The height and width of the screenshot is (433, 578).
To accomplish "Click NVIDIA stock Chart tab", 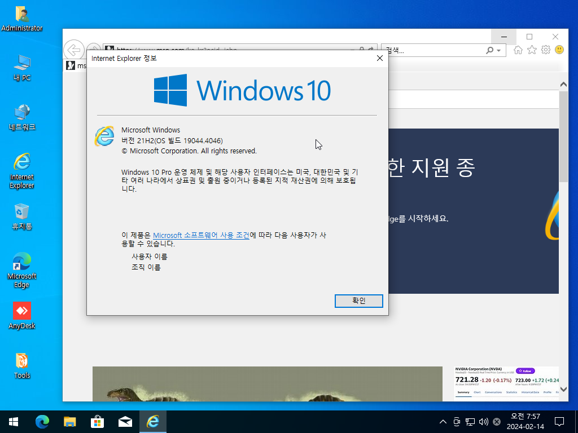I will (477, 392).
